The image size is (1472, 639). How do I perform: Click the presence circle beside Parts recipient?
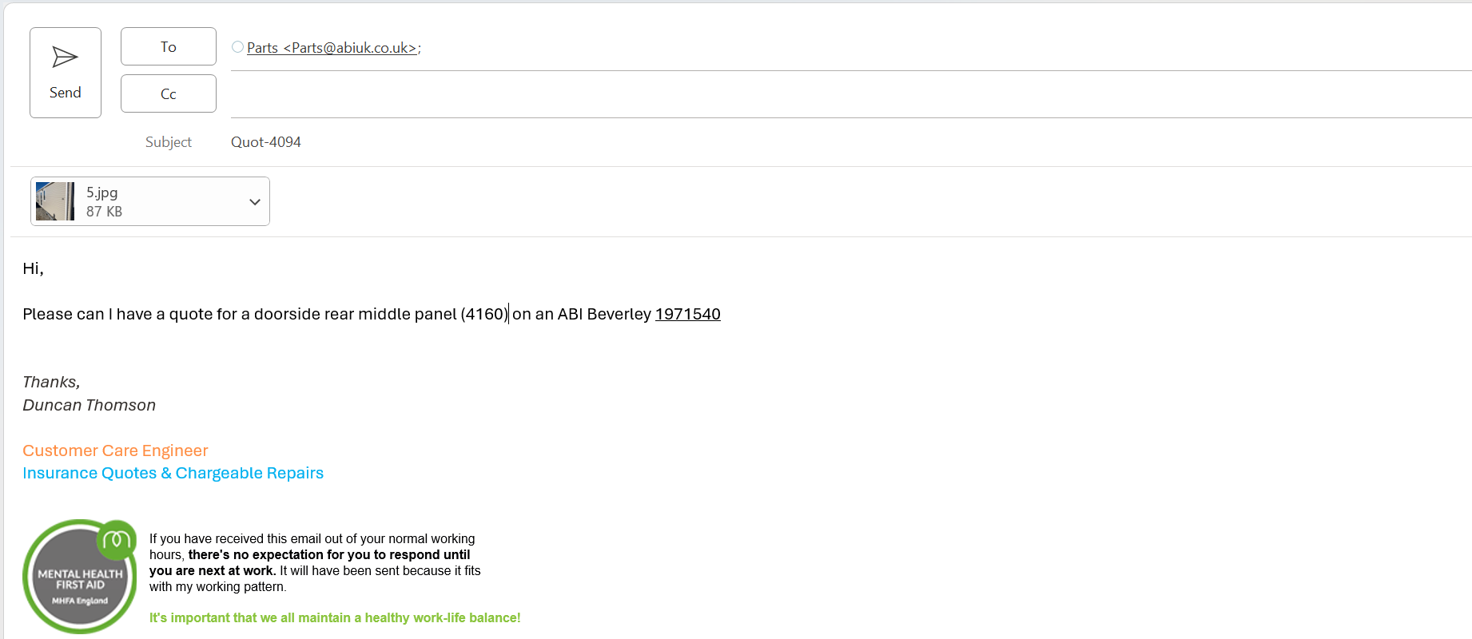pyautogui.click(x=237, y=47)
